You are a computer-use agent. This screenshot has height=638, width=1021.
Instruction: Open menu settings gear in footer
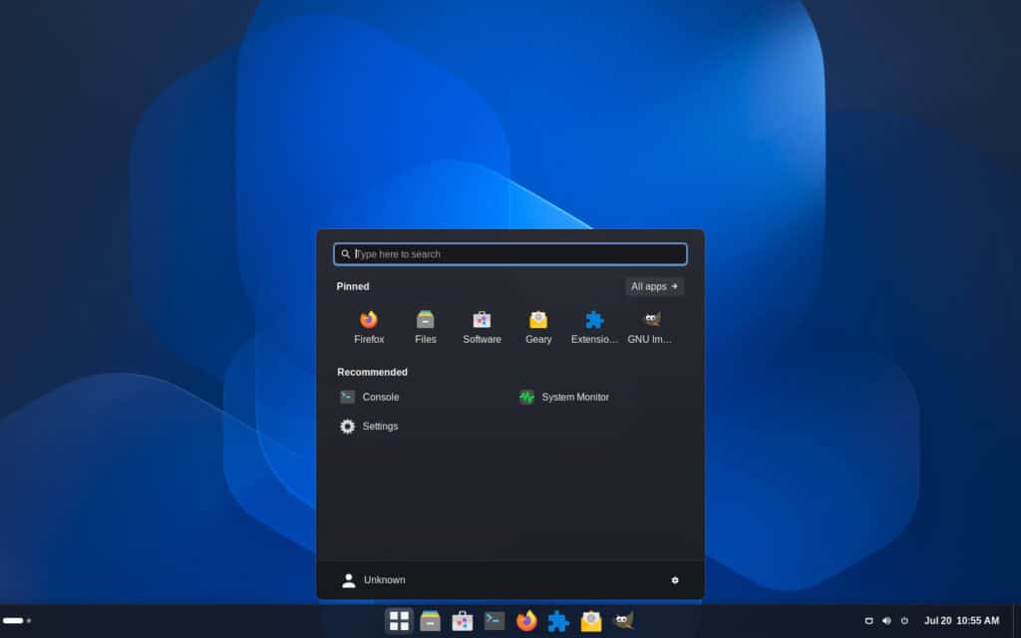[675, 580]
